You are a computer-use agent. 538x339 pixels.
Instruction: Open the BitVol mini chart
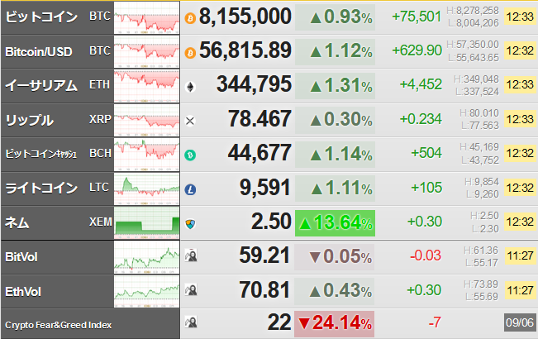(146, 257)
